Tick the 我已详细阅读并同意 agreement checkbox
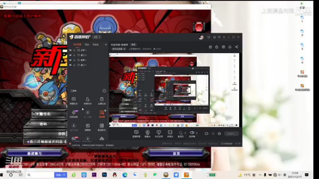 pyautogui.click(x=28, y=142)
